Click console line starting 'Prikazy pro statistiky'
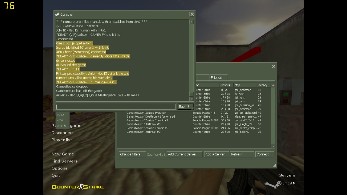 92,74
